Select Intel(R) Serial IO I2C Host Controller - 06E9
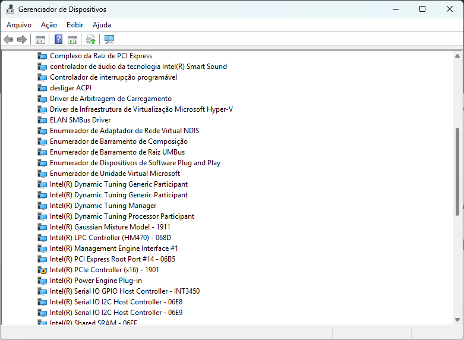This screenshot has height=340, width=464. 116,313
